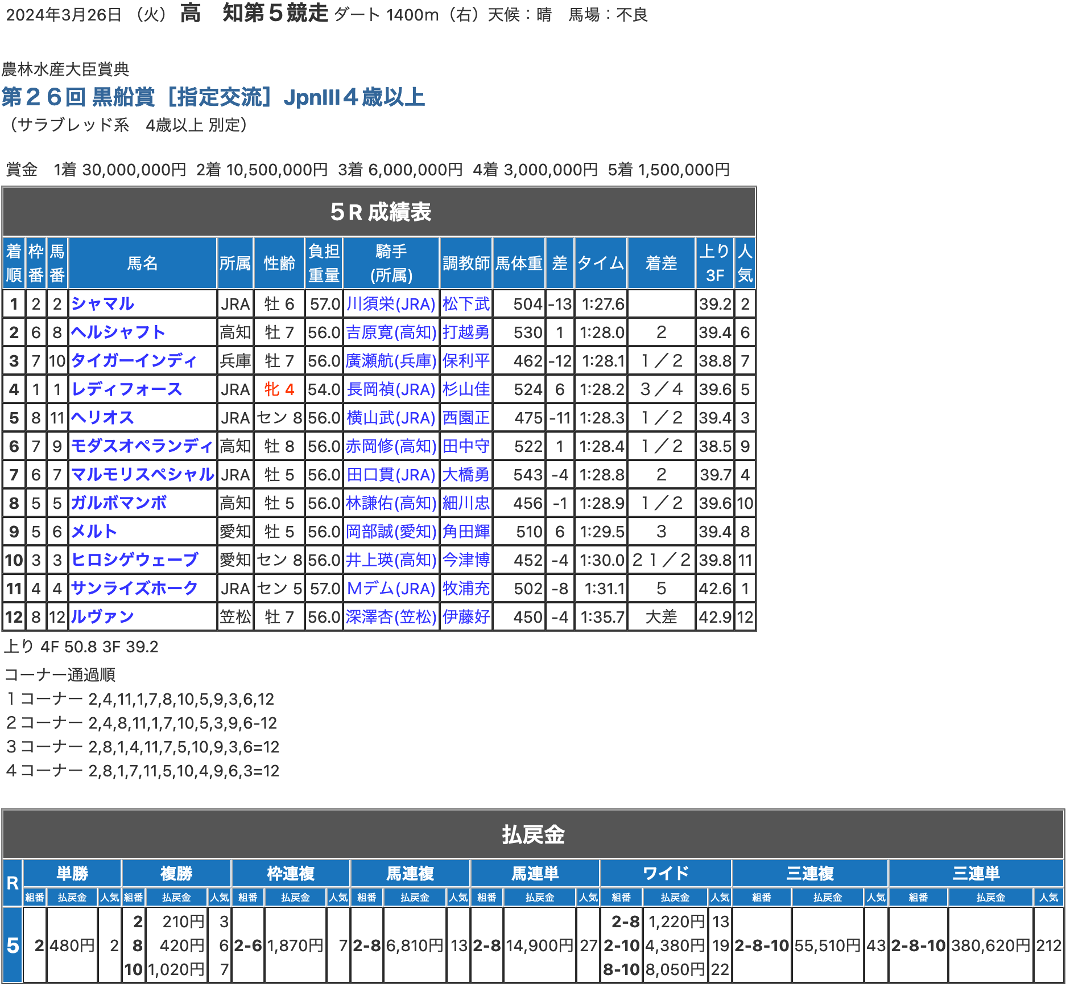Open trainer link 杉山佳
This screenshot has width=1066, height=991.
[x=466, y=389]
